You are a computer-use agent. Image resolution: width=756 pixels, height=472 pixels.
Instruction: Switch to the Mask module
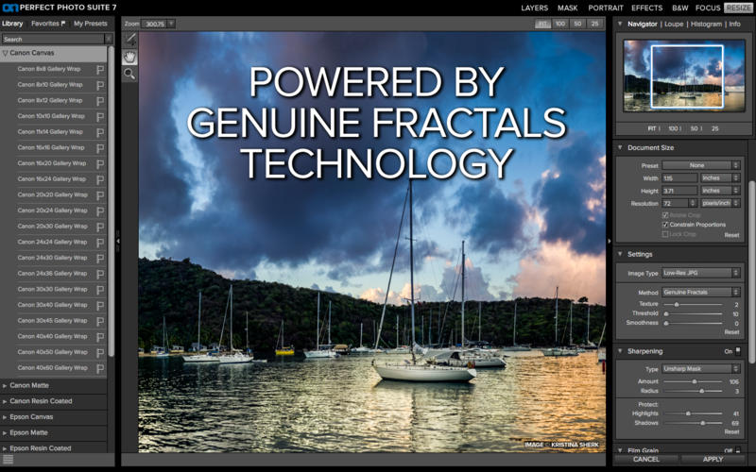568,8
